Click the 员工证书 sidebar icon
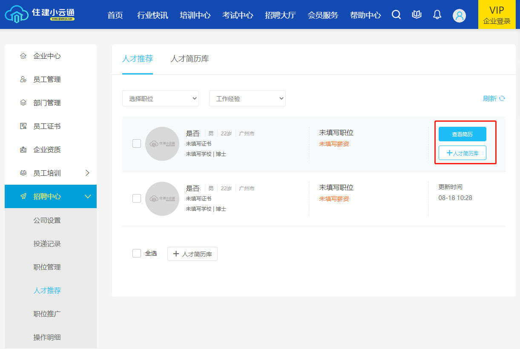Image resolution: width=520 pixels, height=349 pixels. pyautogui.click(x=23, y=126)
